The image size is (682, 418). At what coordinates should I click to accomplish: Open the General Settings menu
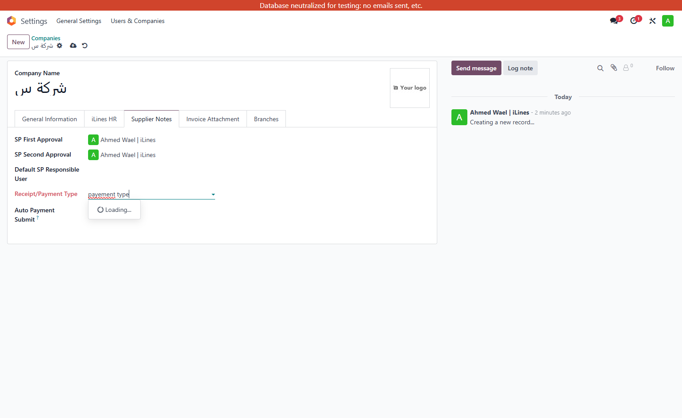click(x=79, y=21)
